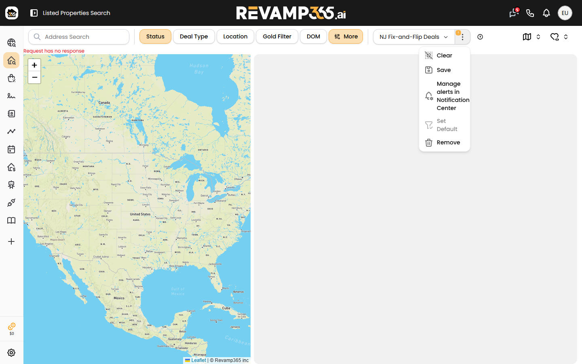The image size is (582, 364).
Task: Open the messages icon with red badge
Action: pos(514,13)
